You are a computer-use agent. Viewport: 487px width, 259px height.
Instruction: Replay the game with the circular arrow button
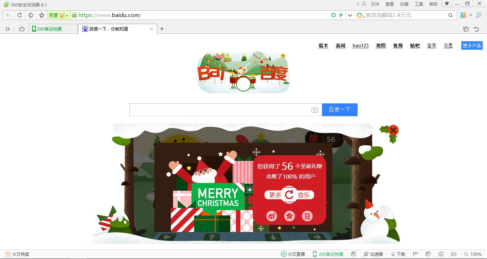[289, 195]
